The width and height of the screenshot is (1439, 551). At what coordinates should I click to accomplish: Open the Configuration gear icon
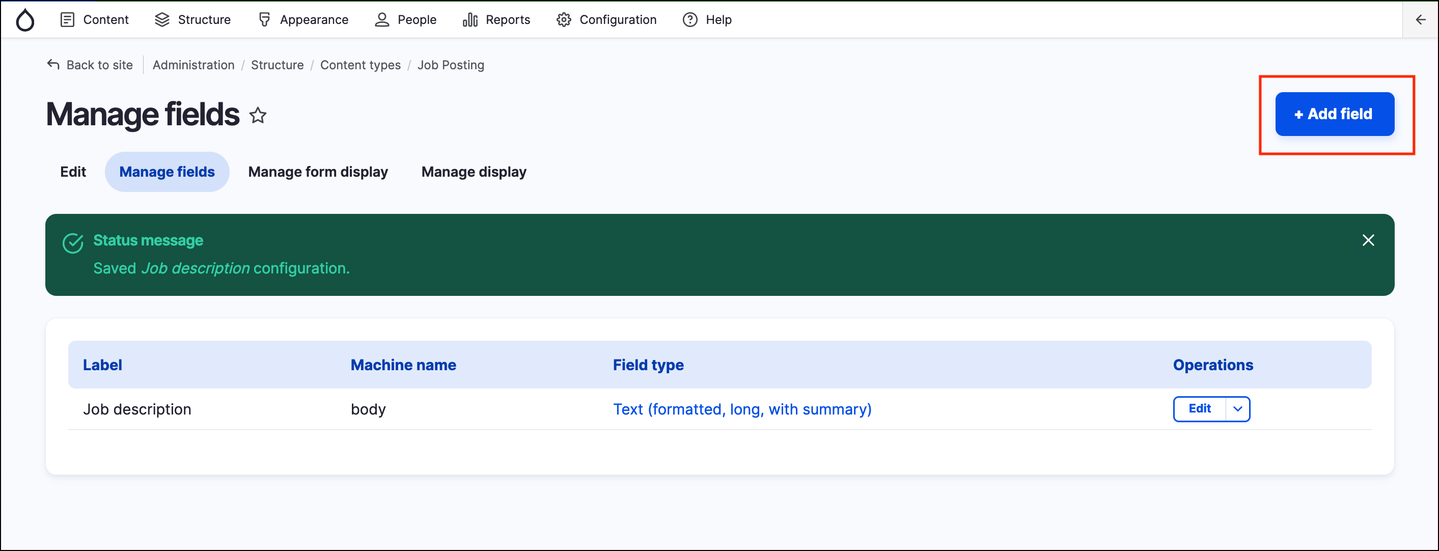point(564,19)
